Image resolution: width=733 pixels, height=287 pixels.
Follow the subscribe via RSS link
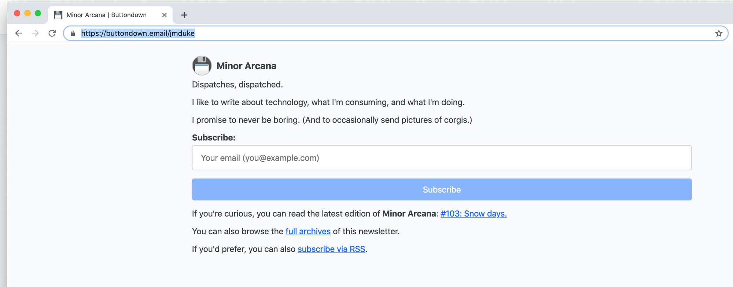pos(331,249)
